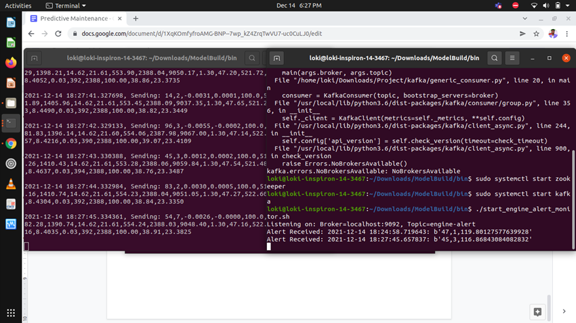Click the Teams notification tray icon

pos(498,5)
